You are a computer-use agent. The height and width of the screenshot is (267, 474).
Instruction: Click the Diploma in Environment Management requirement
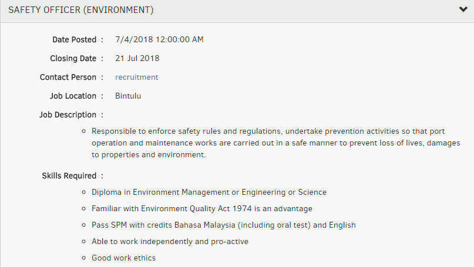click(x=209, y=192)
